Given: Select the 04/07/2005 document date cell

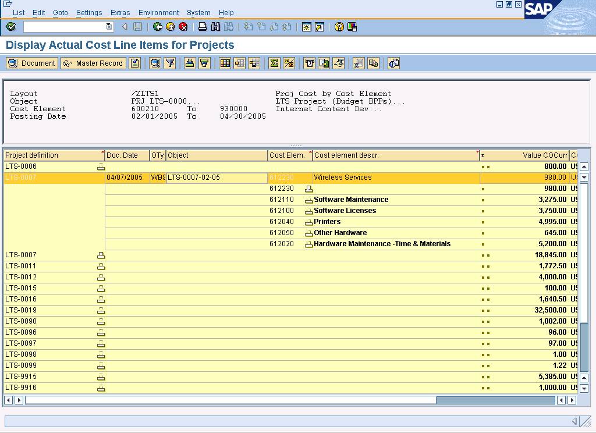Looking at the screenshot, I should click(127, 178).
